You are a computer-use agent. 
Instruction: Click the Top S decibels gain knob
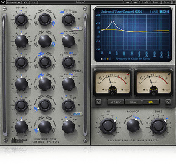click(x=21, y=41)
